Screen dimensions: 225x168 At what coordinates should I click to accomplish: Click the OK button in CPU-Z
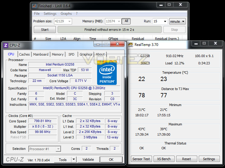pos(111,160)
